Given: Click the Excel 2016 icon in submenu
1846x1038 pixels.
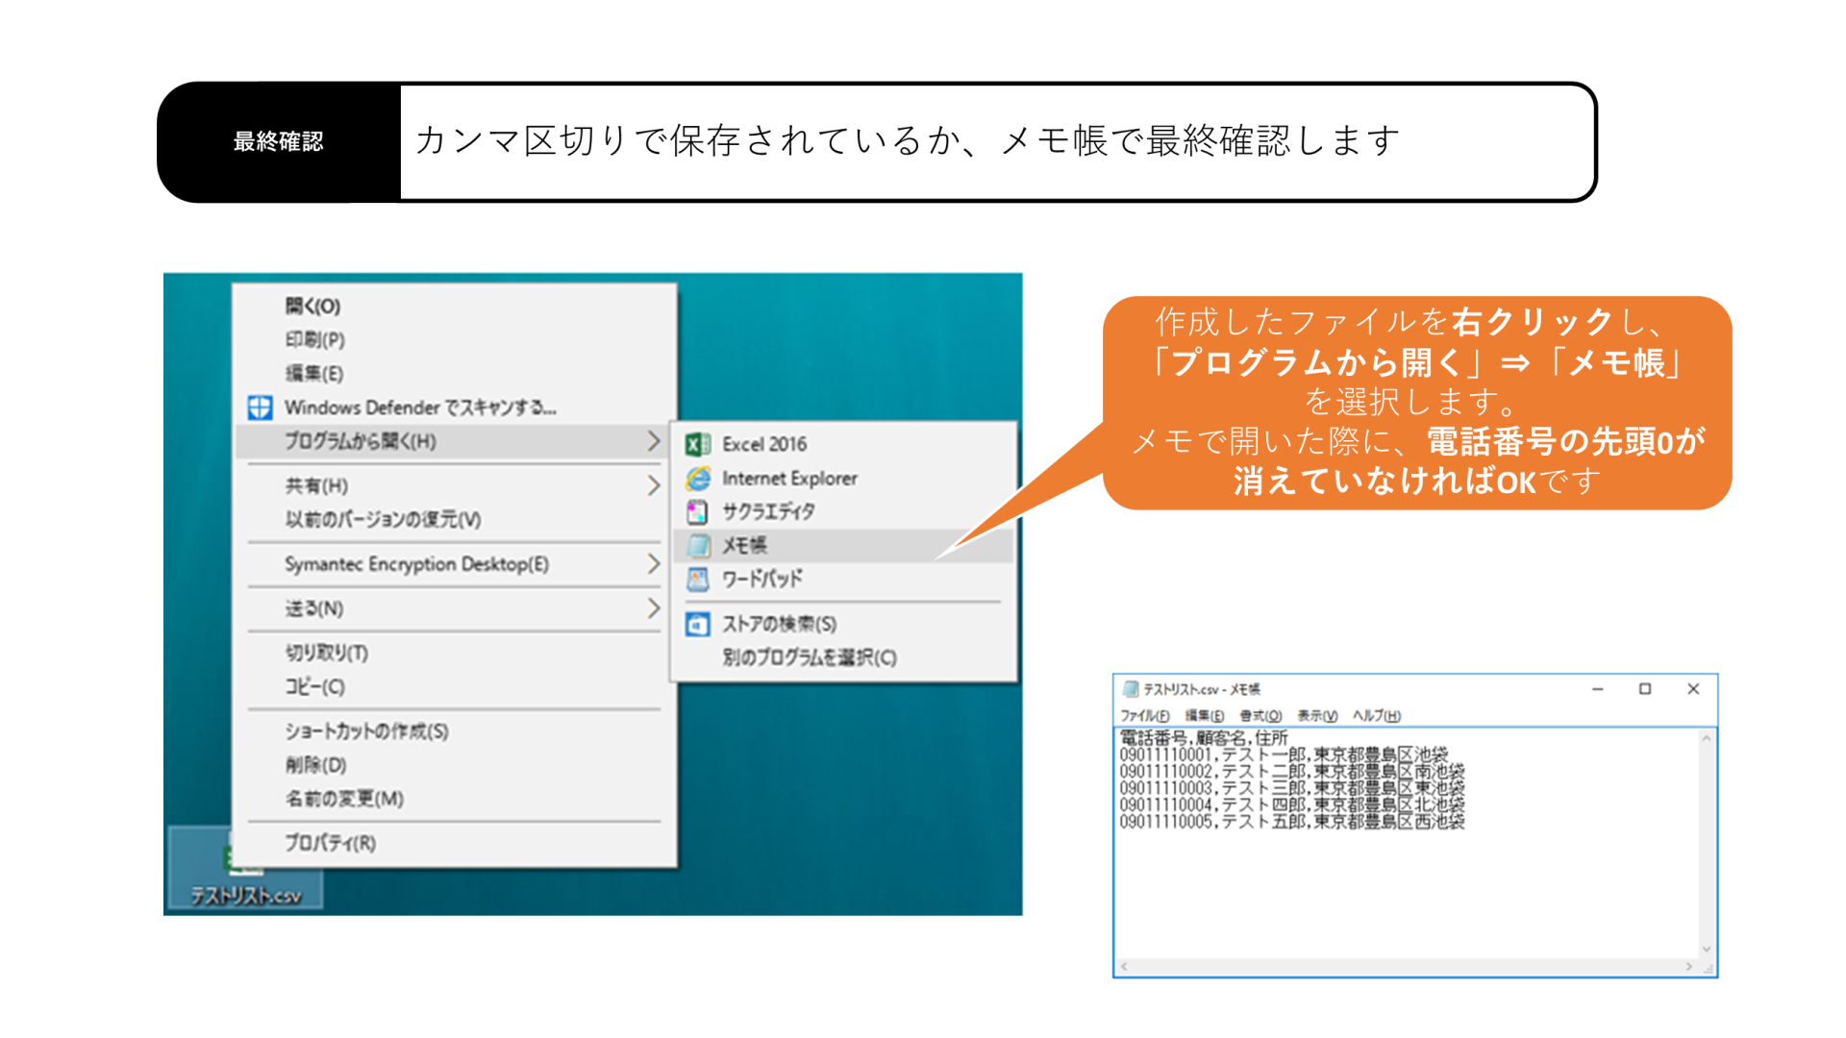Looking at the screenshot, I should pos(698,444).
